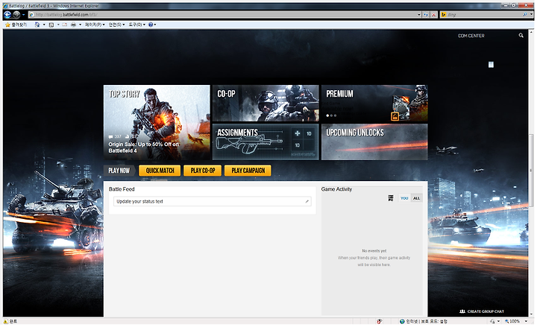
Task: Open the CO-OP tile
Action: click(266, 104)
